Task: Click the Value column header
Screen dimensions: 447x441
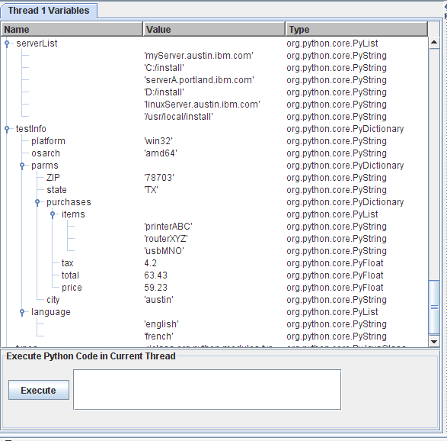Action: pos(214,30)
